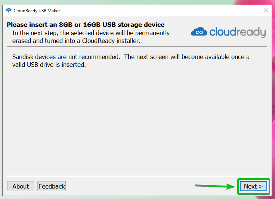Click the word "Sandisk" in the warning
This screenshot has height=199, width=275.
24,57
